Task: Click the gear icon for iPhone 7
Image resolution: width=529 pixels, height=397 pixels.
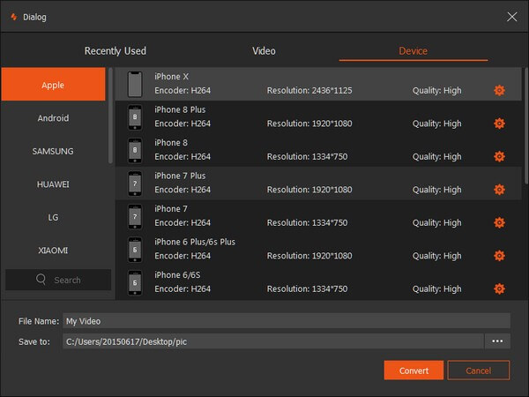Action: (x=499, y=222)
